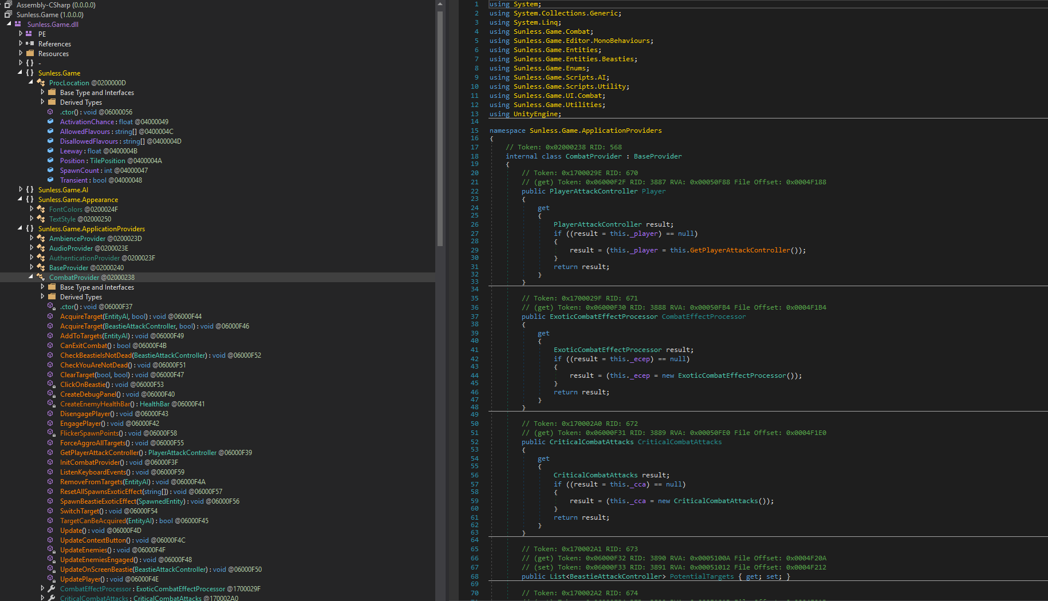The width and height of the screenshot is (1048, 601).
Task: Expand the AuthenticationProvider class node
Action: coord(31,258)
